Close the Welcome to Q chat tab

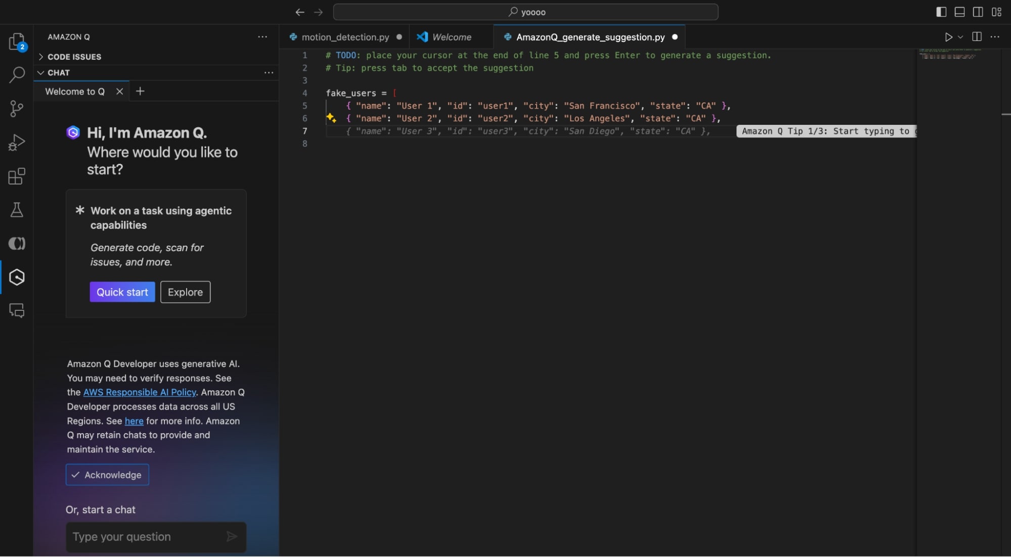tap(119, 91)
